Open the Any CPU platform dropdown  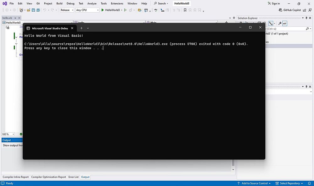pos(87,10)
